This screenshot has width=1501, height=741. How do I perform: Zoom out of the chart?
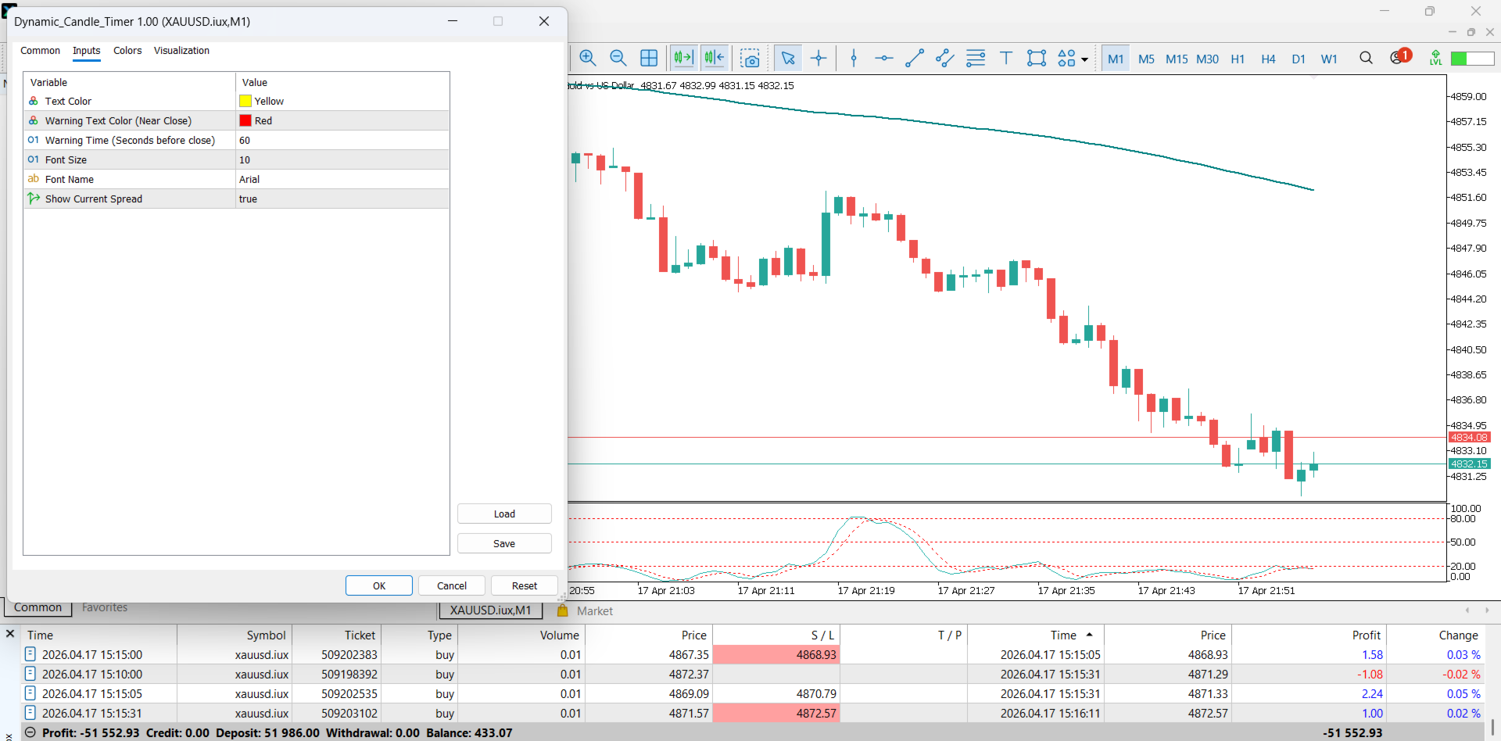click(x=618, y=58)
